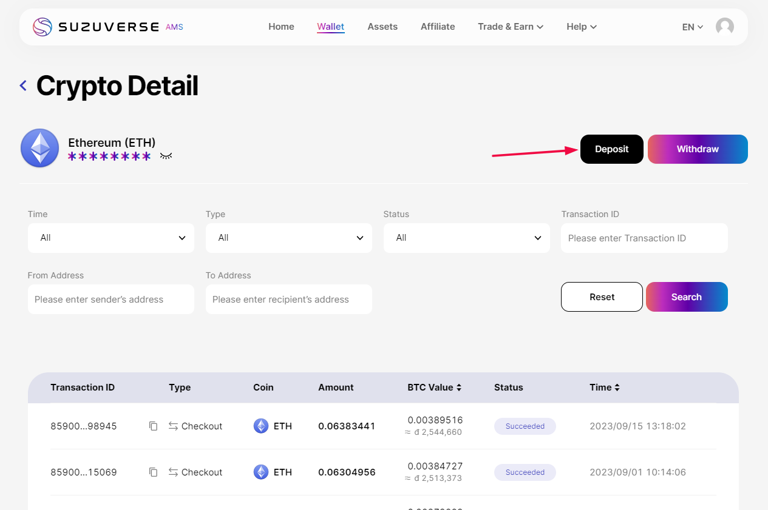Sort by the BTC Value column arrows

(x=459, y=388)
